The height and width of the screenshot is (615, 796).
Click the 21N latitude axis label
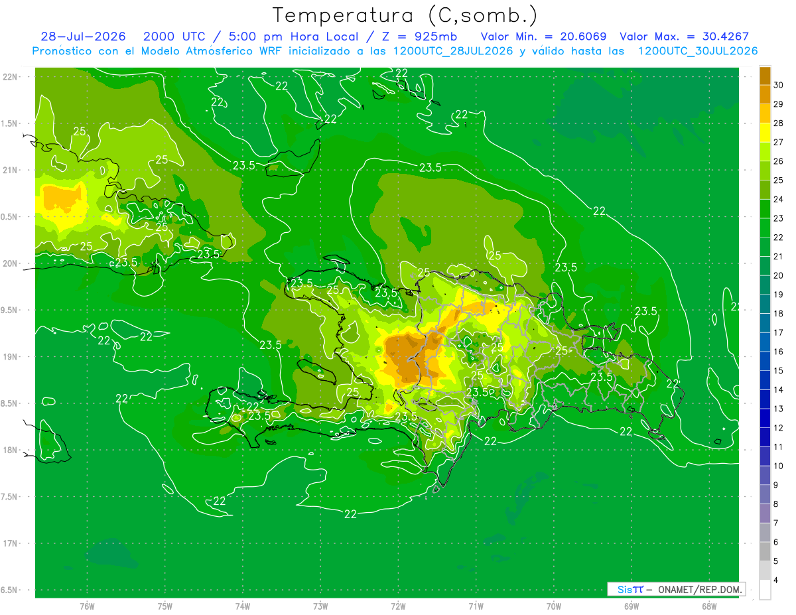10,170
